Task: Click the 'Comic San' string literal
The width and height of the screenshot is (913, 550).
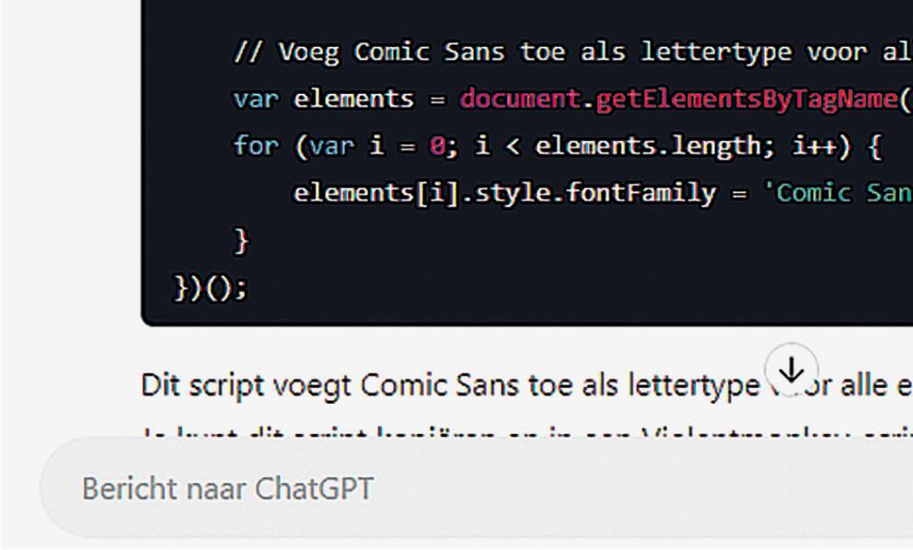Action: tap(838, 193)
